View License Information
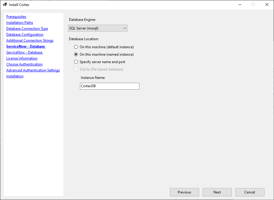 click(22, 58)
